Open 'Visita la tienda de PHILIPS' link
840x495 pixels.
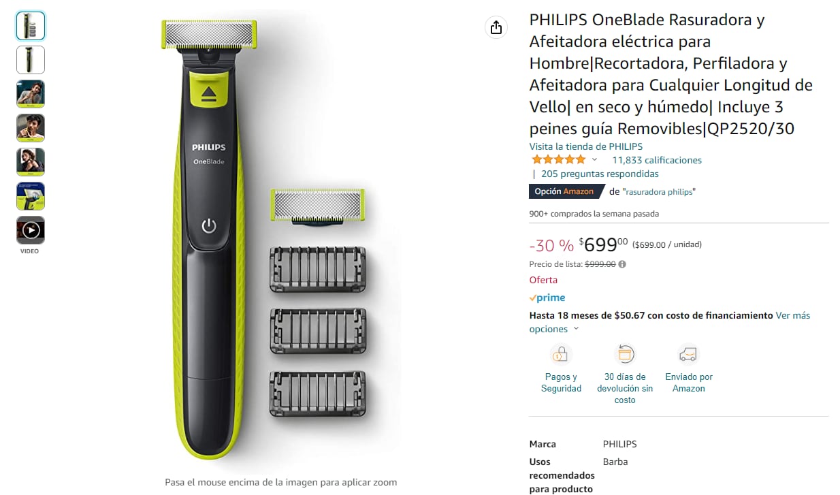click(586, 146)
